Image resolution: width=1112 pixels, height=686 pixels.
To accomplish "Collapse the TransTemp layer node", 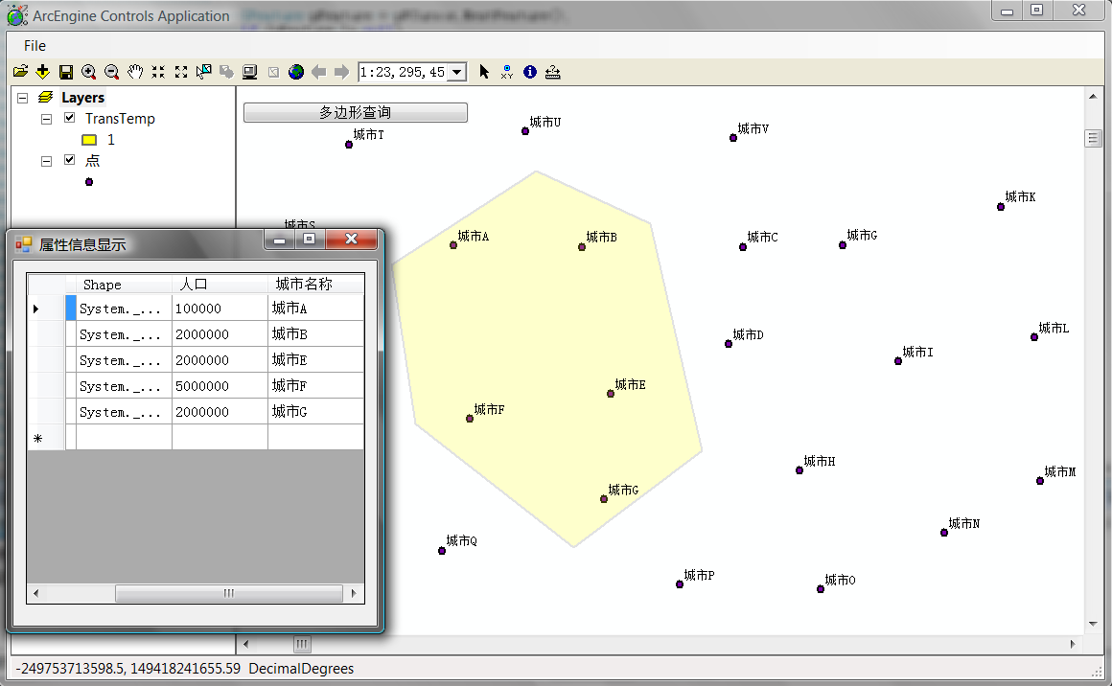I will 46,118.
